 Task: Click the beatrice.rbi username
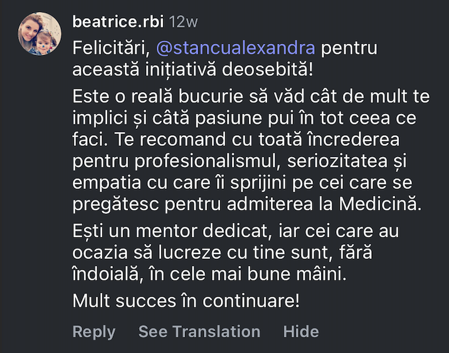click(118, 22)
